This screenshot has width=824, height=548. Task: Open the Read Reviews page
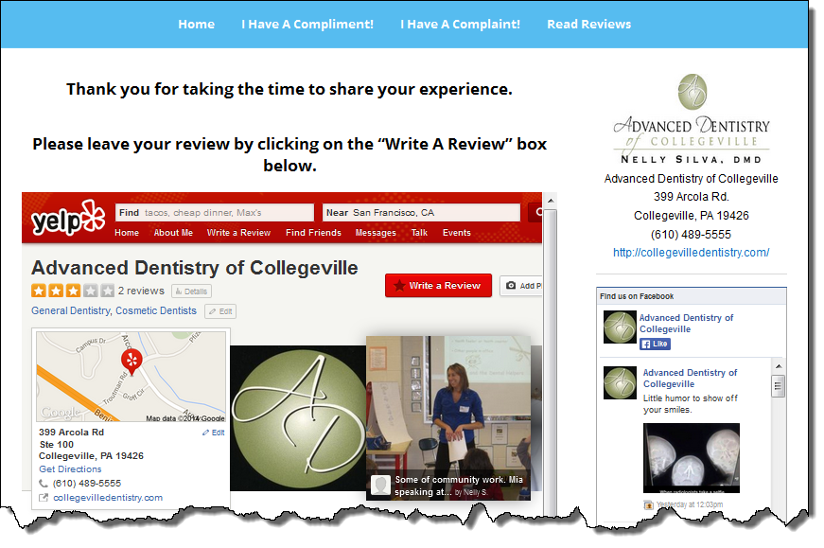coord(589,25)
